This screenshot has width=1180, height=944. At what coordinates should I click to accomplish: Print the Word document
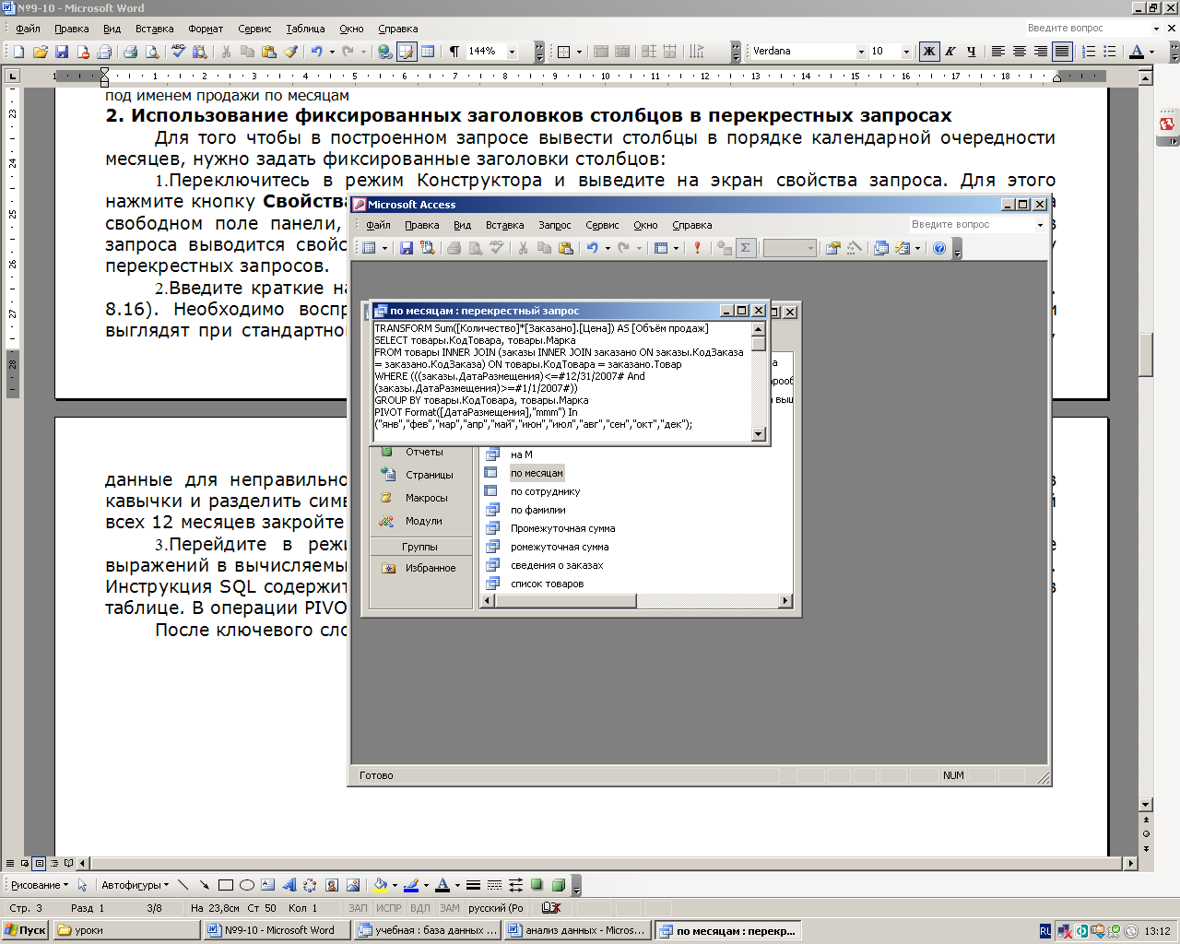tap(130, 52)
